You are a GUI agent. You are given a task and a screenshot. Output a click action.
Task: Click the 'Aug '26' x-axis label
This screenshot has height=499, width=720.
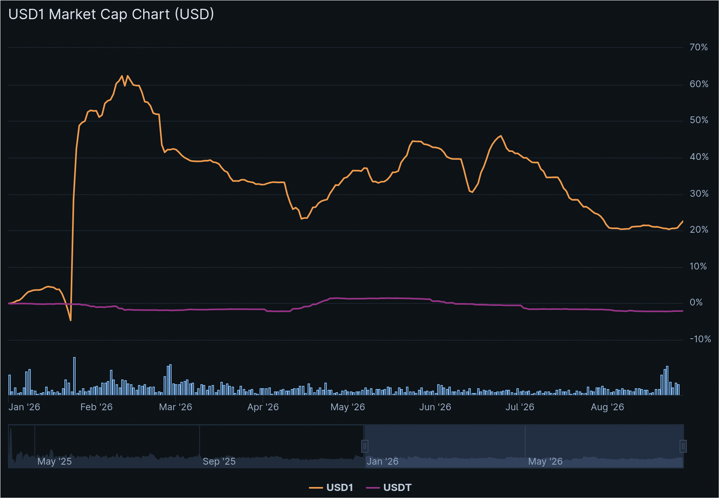click(x=607, y=407)
